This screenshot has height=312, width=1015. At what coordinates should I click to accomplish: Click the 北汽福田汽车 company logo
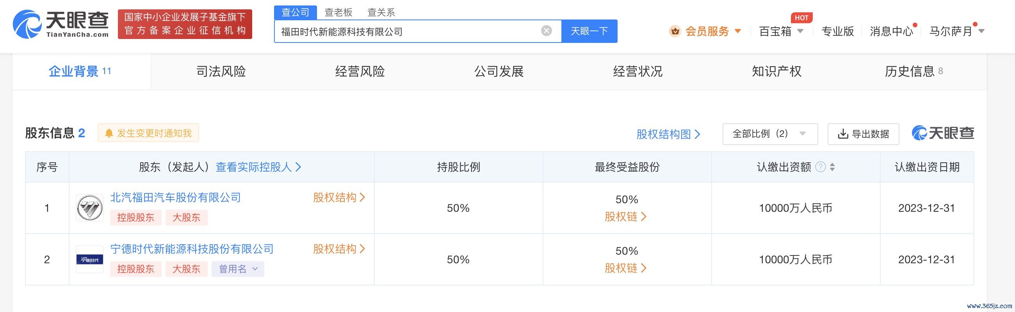click(90, 208)
